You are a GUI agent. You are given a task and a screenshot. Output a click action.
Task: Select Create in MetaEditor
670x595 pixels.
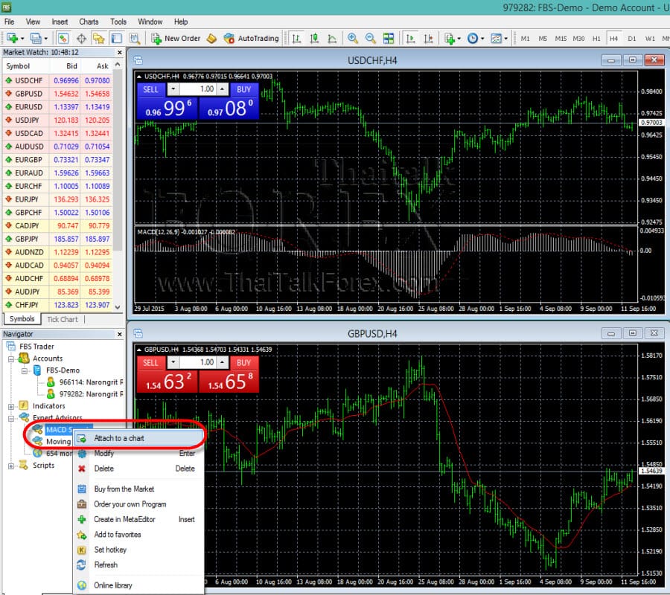pyautogui.click(x=138, y=519)
